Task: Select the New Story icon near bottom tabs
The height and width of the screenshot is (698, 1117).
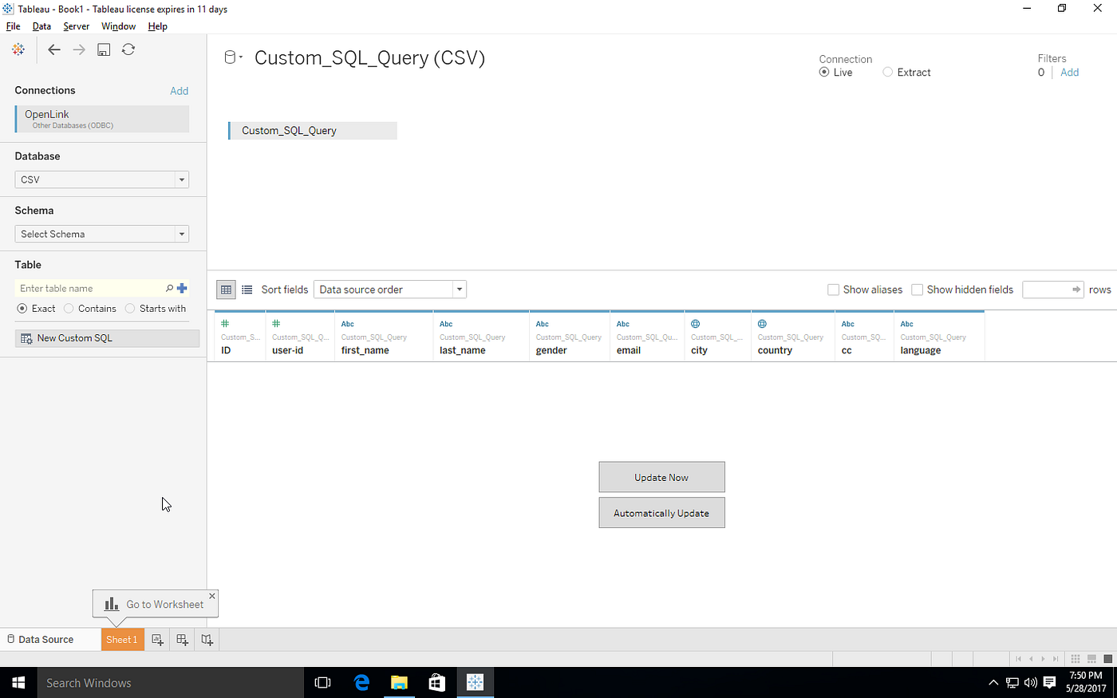Action: (206, 639)
